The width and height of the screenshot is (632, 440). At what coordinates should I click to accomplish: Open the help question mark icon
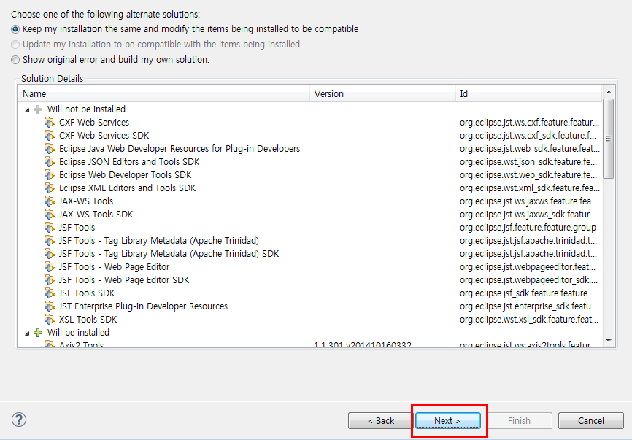(19, 420)
